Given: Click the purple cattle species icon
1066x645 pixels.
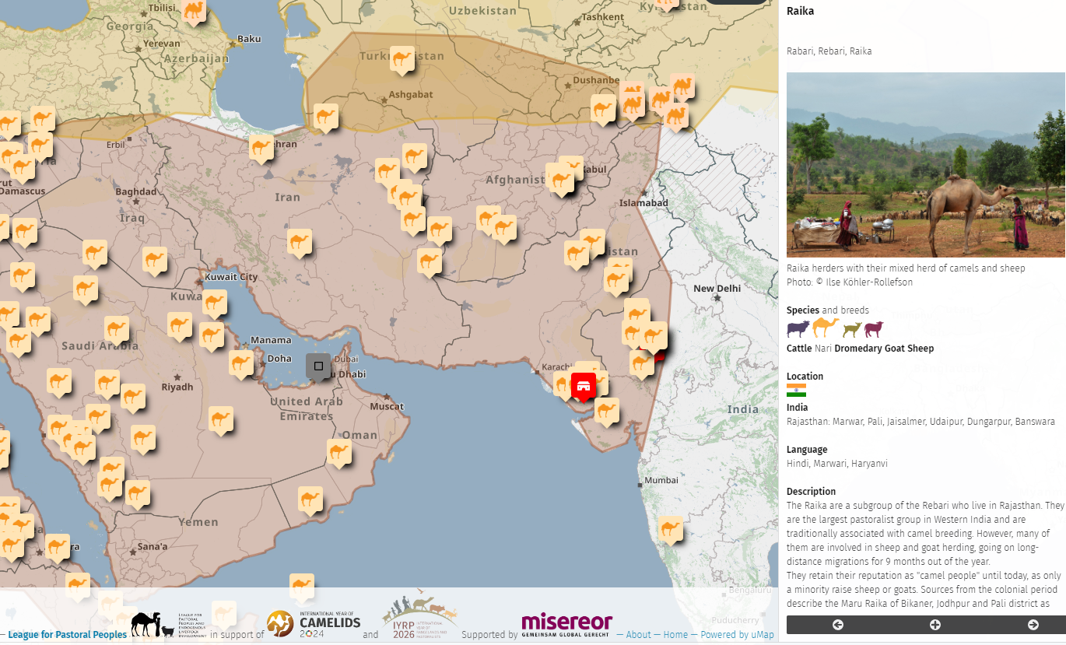Looking at the screenshot, I should coord(798,328).
